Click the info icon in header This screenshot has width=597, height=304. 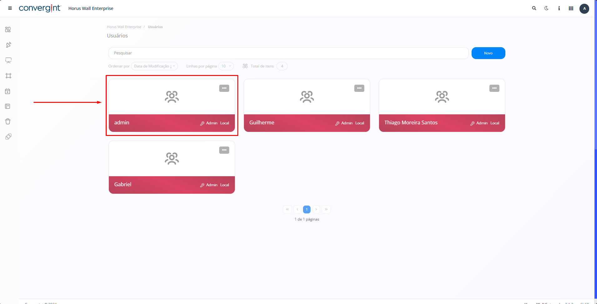point(559,8)
